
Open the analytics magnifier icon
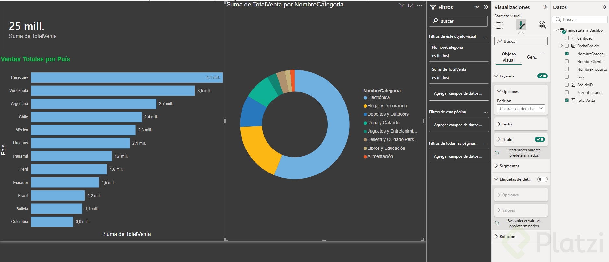[542, 25]
